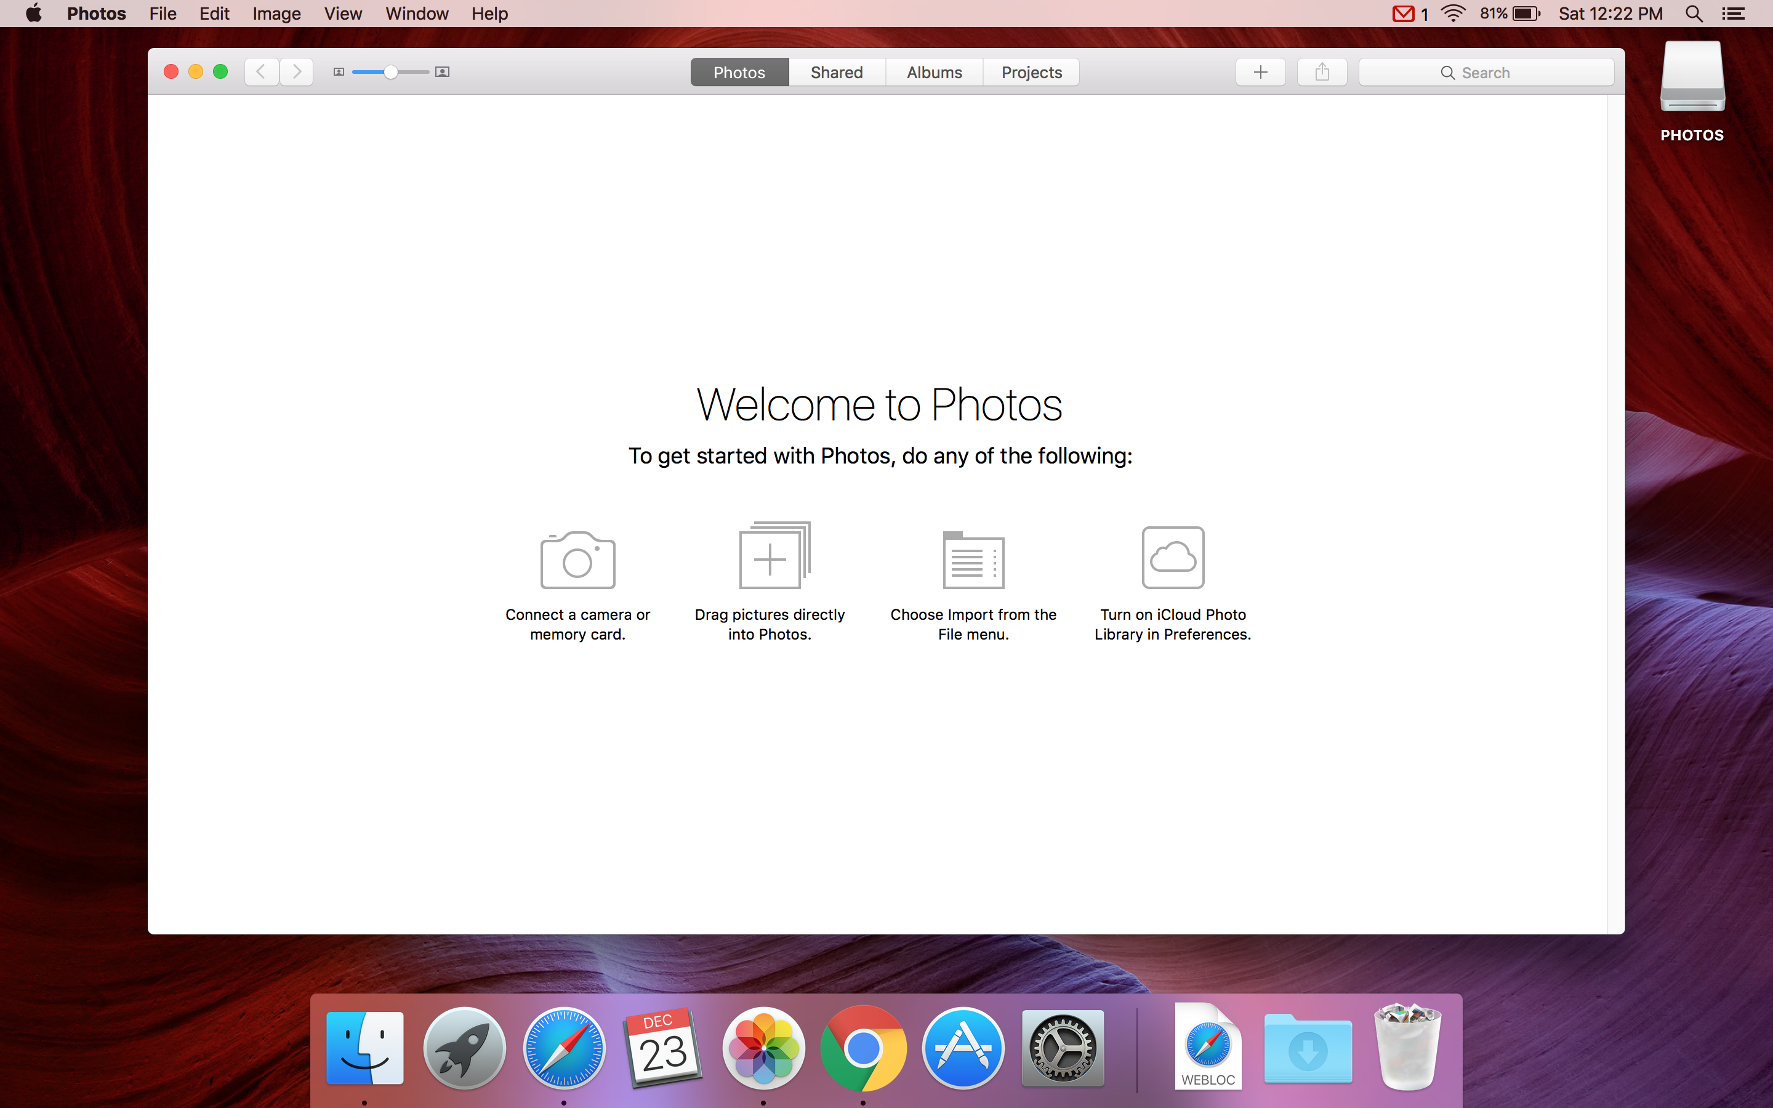The image size is (1773, 1108).
Task: Focus the Search field in Photos
Action: [1486, 73]
